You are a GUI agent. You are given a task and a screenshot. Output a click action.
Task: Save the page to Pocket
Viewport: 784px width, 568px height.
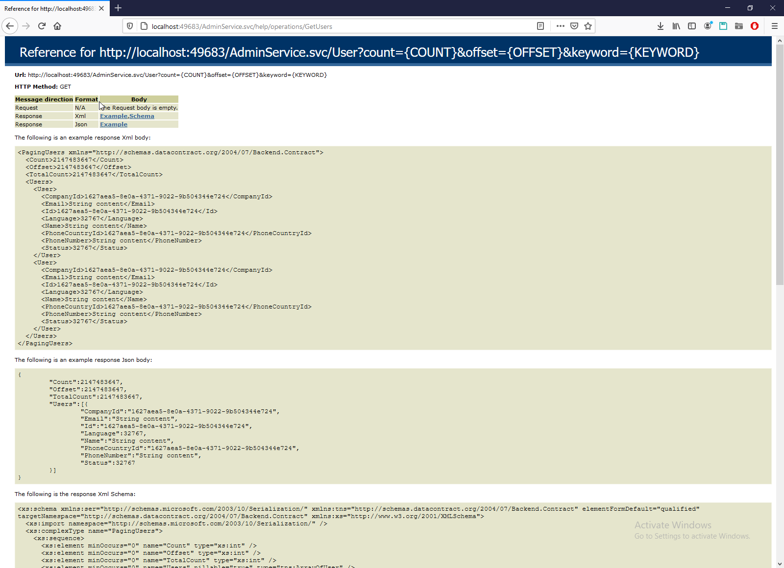[x=574, y=26]
